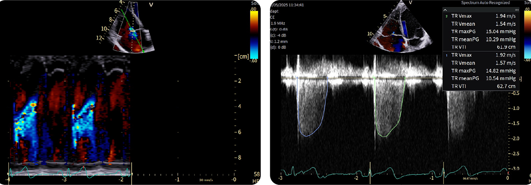Select TR Vmean 1.54 m/s row
This screenshot has height=185, width=531.
481,24
